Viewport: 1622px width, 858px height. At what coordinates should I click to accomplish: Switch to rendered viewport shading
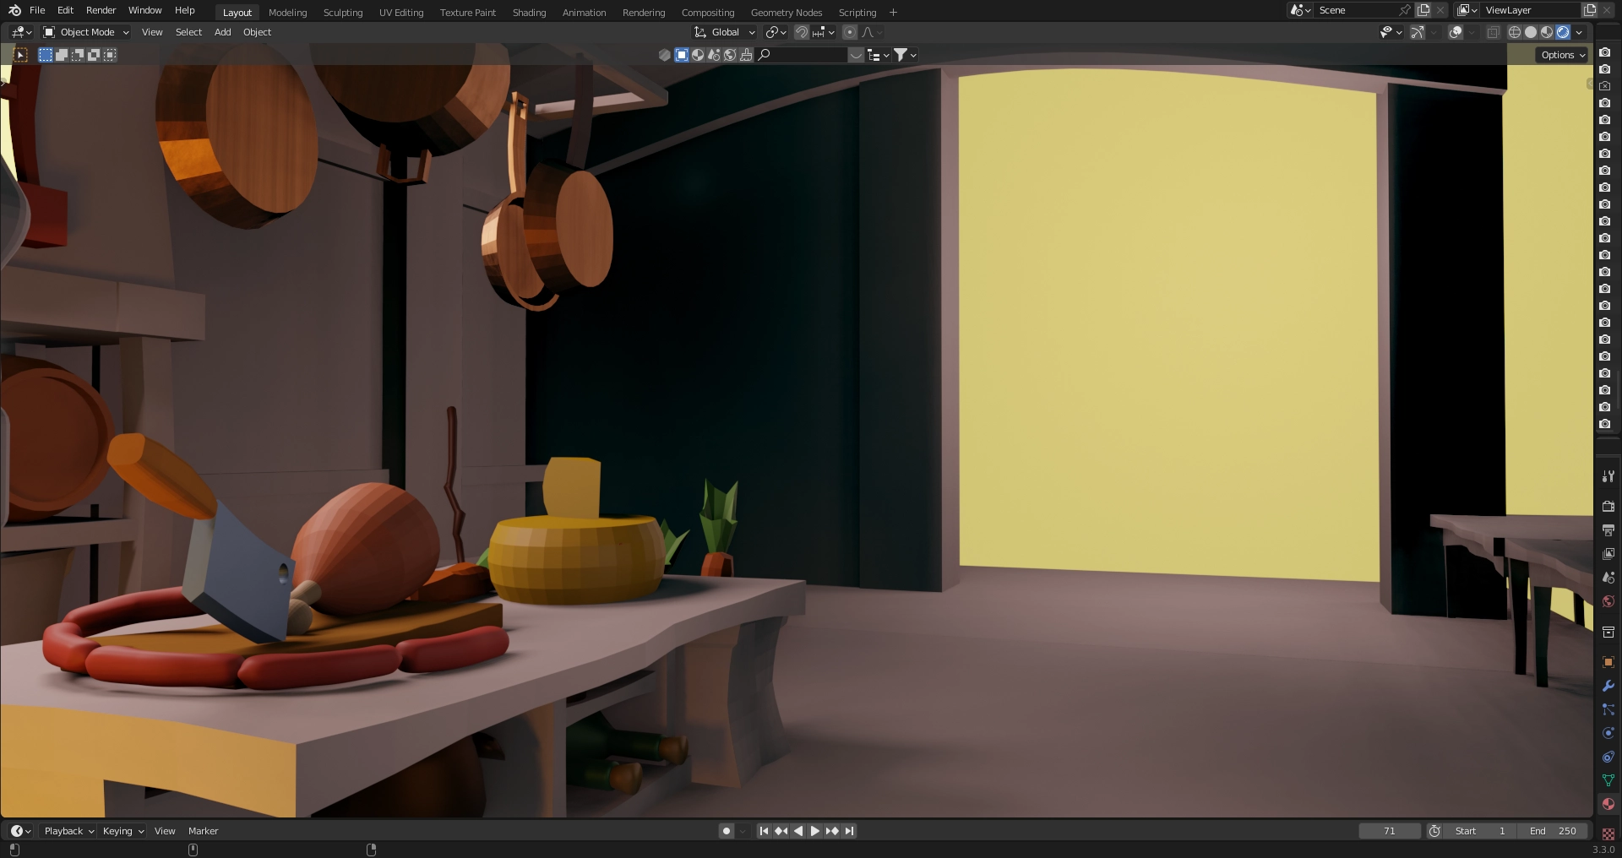(x=1563, y=32)
